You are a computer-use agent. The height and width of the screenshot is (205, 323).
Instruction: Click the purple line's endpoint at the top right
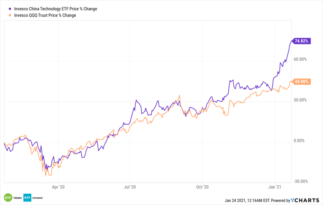point(291,41)
